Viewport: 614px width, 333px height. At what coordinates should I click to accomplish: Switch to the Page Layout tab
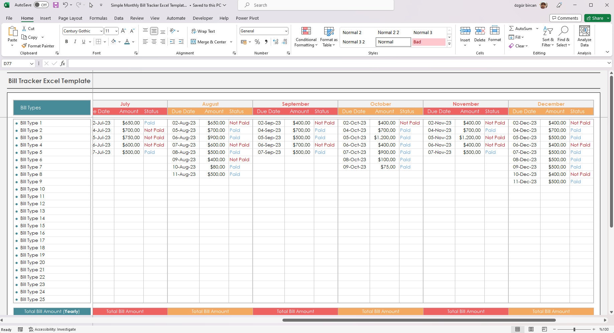[x=70, y=18]
